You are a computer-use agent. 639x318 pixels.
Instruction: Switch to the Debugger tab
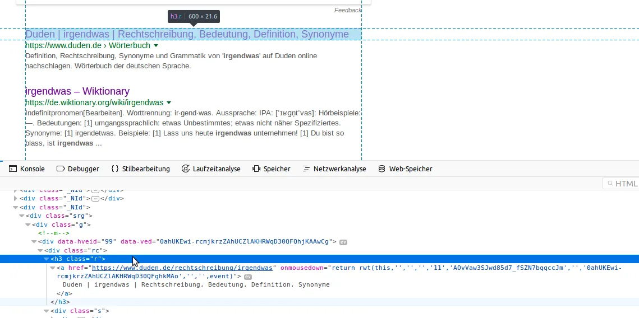click(77, 169)
